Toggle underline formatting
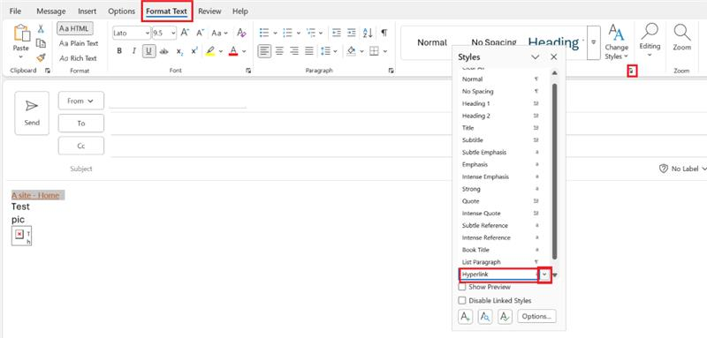 pos(148,51)
